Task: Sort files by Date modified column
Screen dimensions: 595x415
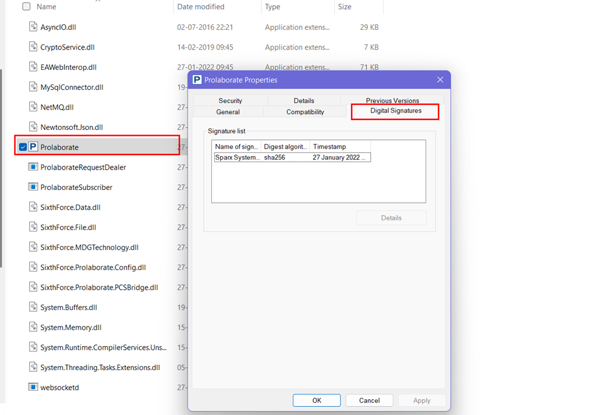Action: [x=201, y=6]
